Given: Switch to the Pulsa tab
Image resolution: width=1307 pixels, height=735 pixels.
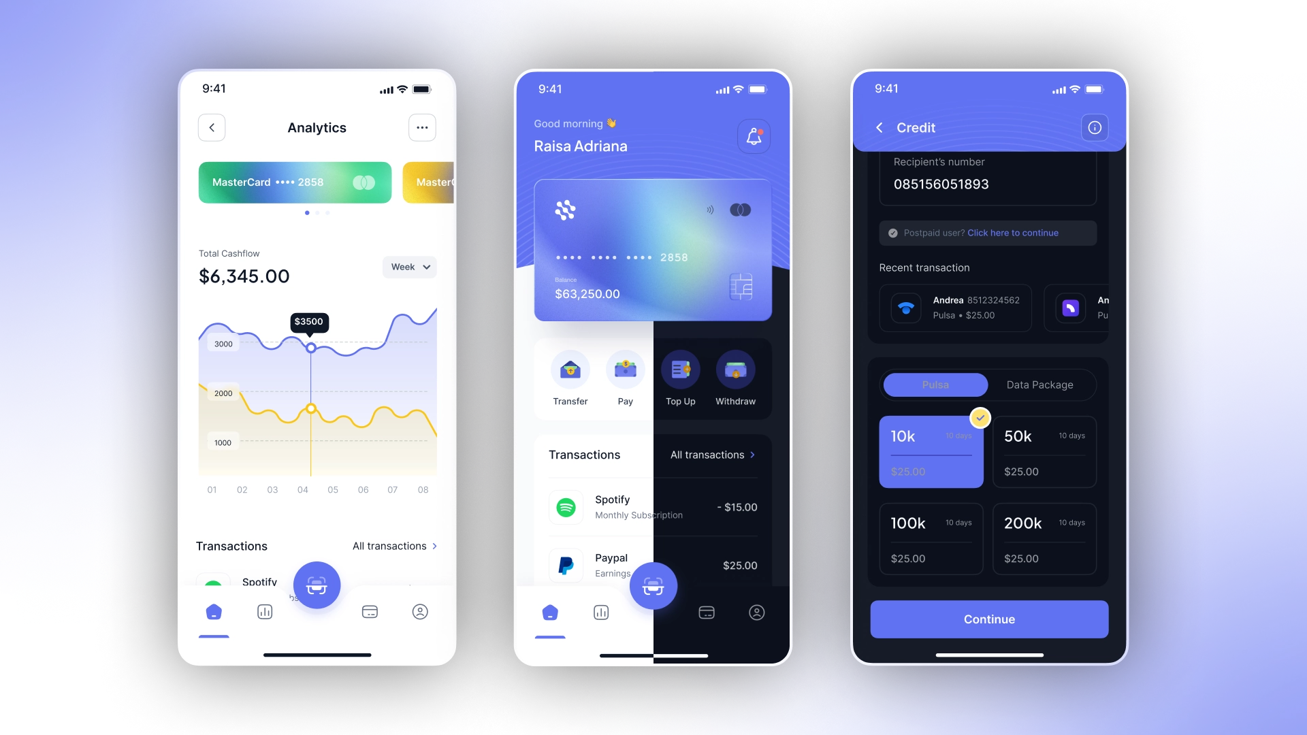Looking at the screenshot, I should tap(935, 384).
